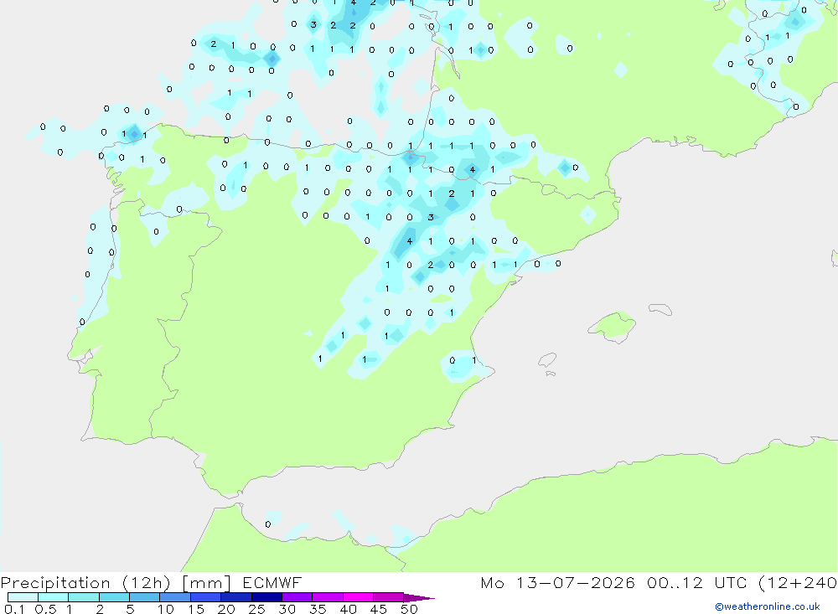The height and width of the screenshot is (614, 838).
Task: Click the '35' legend value label
Action: pos(318,609)
